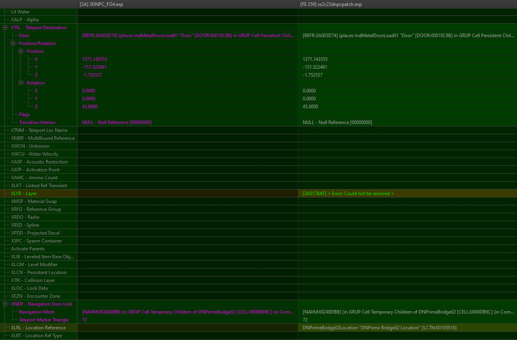
Task: Click Position X value 1371.143555 in the patch column
Action: [x=315, y=59]
